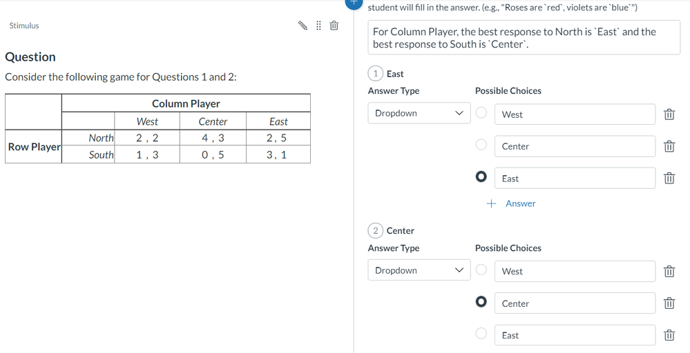Delete the East choice under blank 1
Viewport: 690px width, 353px height.
669,179
